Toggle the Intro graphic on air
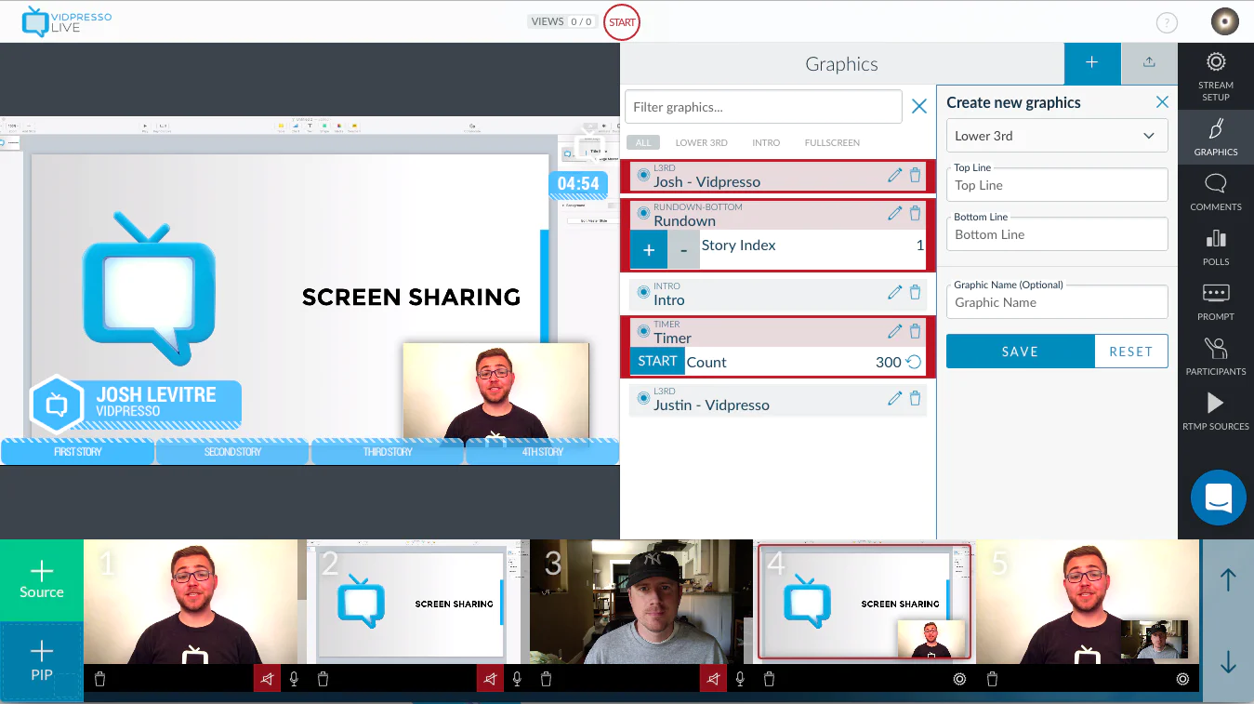Image resolution: width=1254 pixels, height=704 pixels. coord(643,292)
